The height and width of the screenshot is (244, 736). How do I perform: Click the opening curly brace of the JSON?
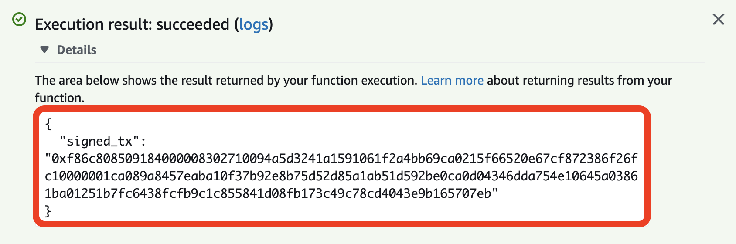coord(48,124)
